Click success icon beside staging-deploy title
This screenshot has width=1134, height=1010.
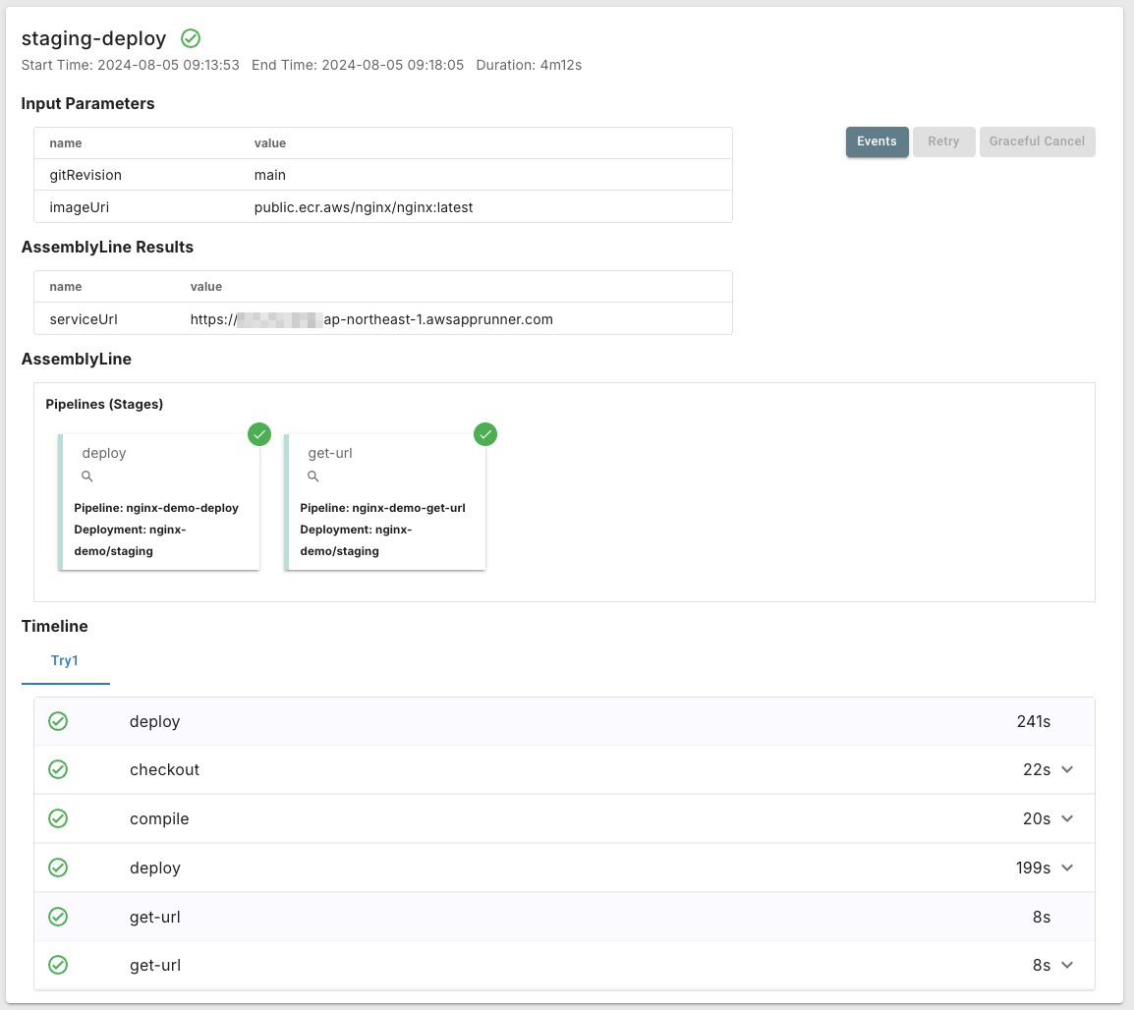point(191,38)
